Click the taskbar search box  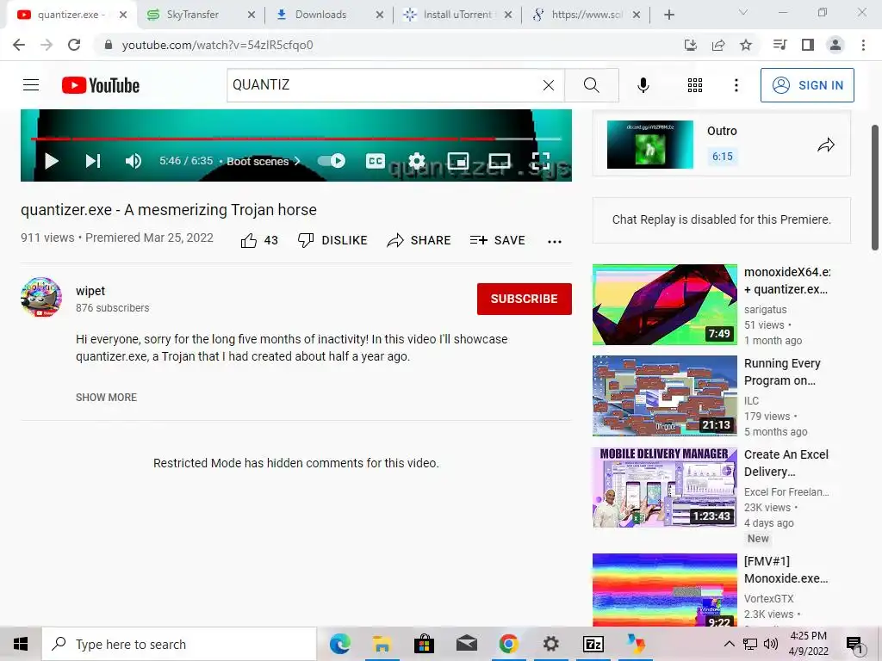click(179, 644)
